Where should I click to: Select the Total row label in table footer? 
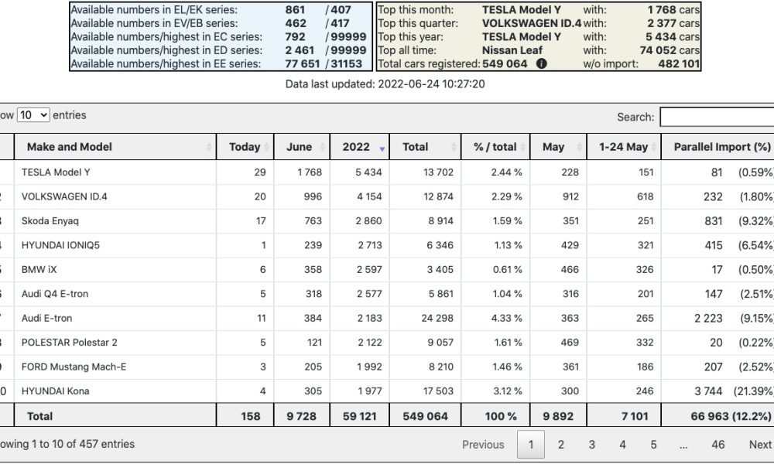[x=39, y=416]
